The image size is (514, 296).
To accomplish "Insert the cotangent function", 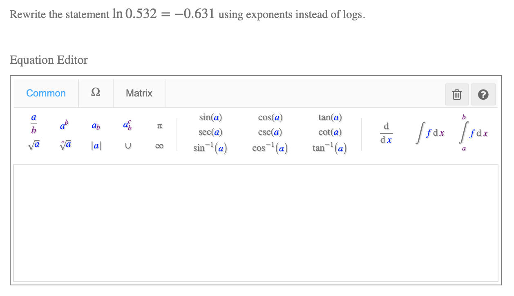I will pos(329,132).
